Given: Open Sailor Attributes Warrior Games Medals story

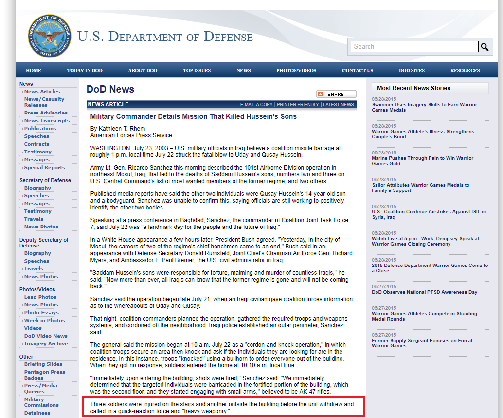Looking at the screenshot, I should pos(421,188).
